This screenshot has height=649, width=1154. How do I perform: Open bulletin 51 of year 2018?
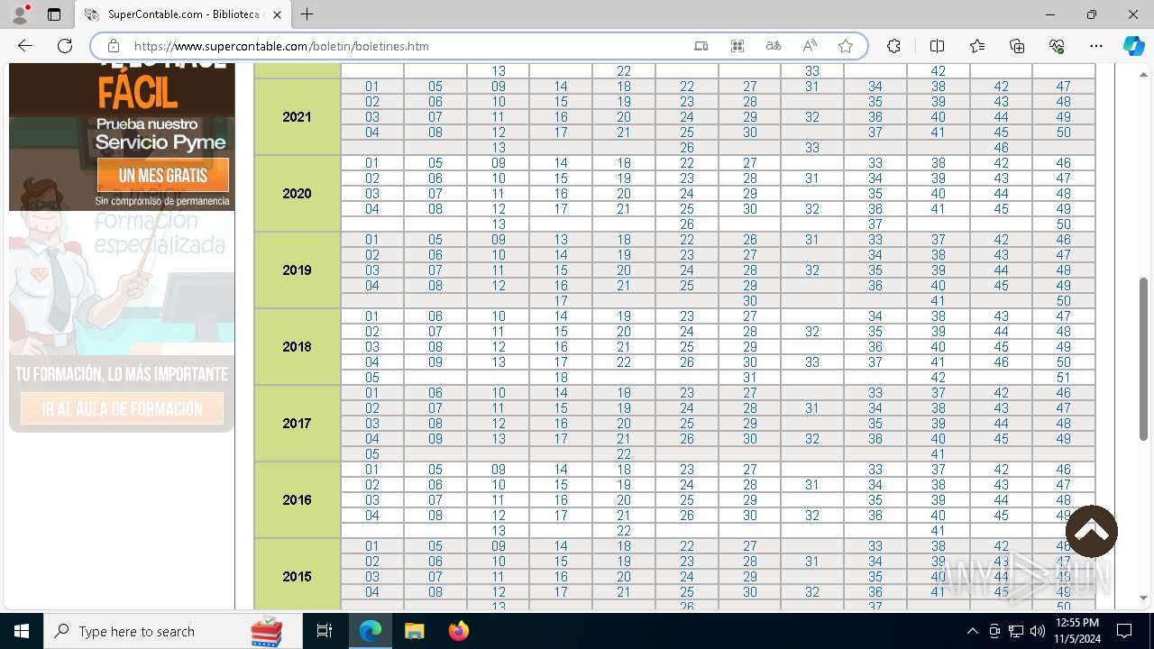coord(1064,378)
